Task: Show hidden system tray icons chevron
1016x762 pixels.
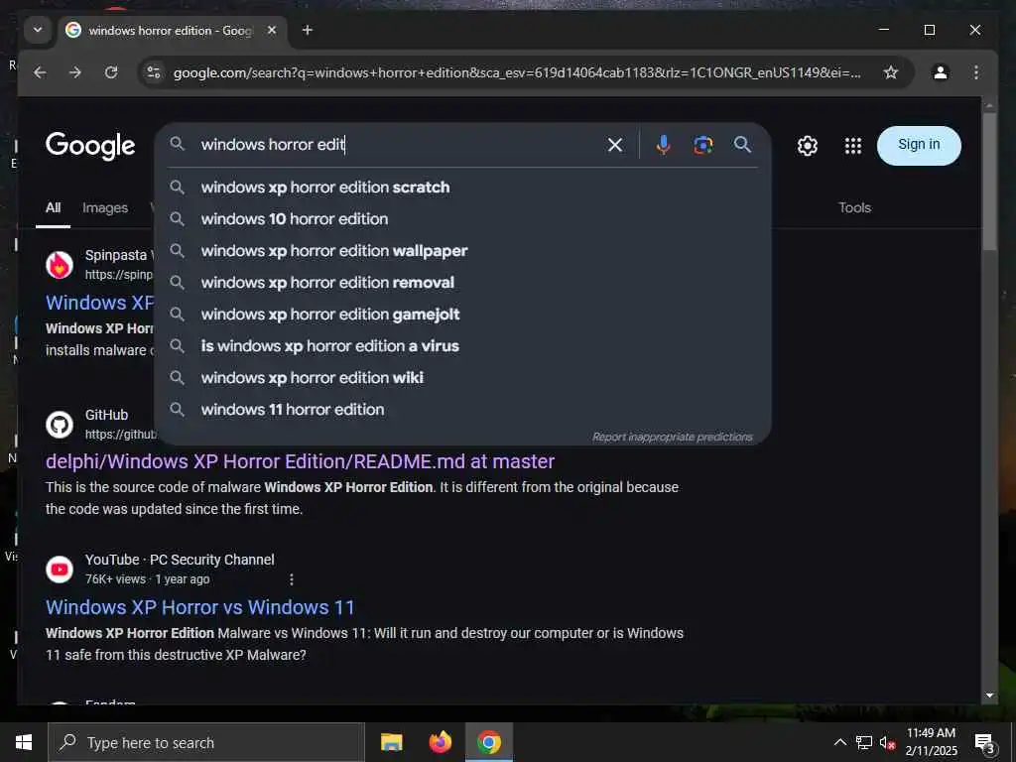Action: click(x=839, y=742)
